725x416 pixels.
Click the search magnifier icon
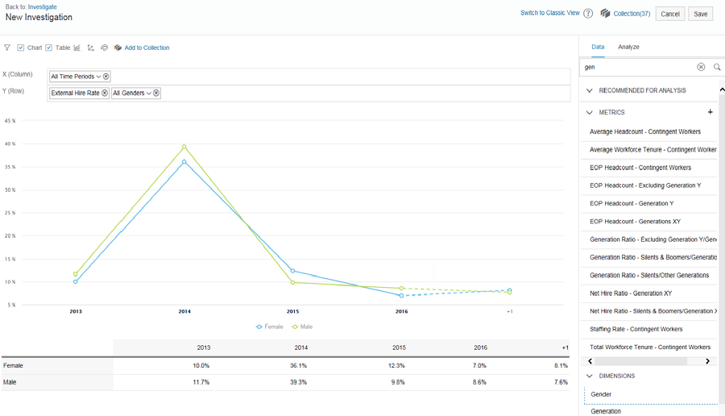717,67
